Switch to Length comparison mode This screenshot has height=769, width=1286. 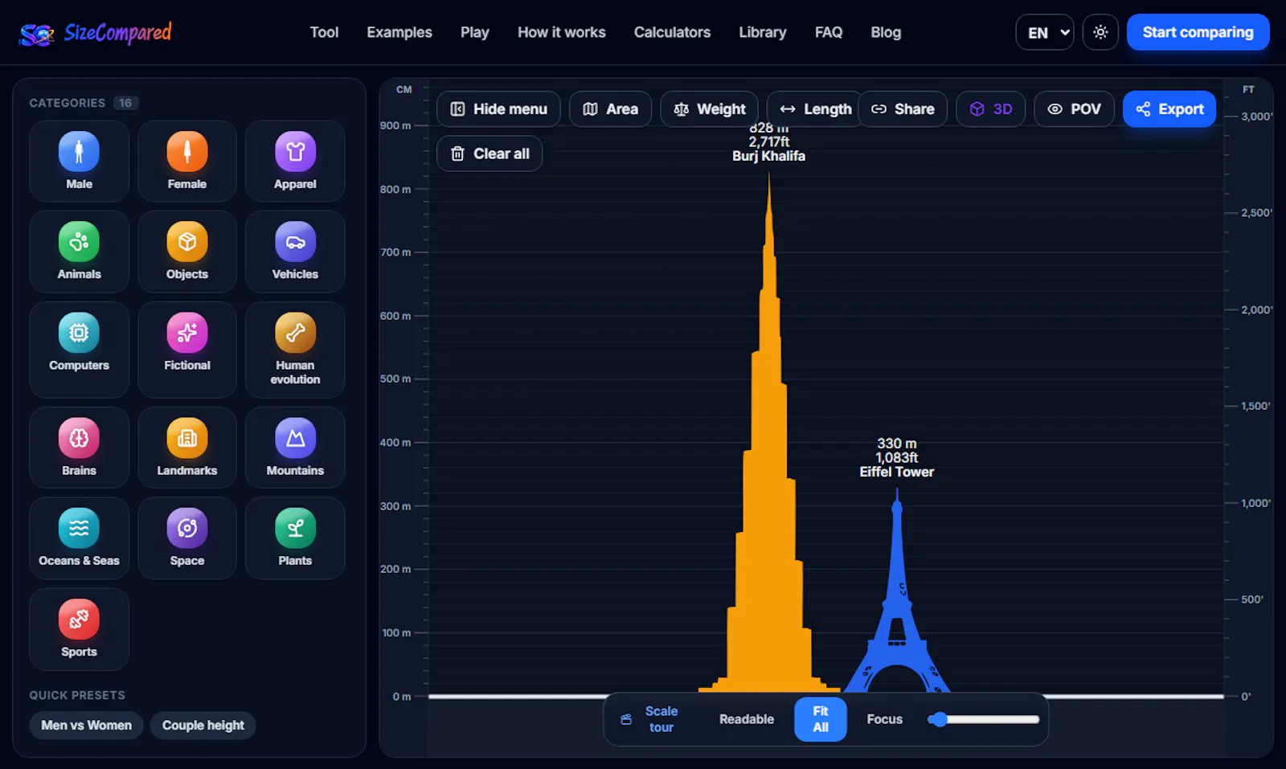pos(812,108)
